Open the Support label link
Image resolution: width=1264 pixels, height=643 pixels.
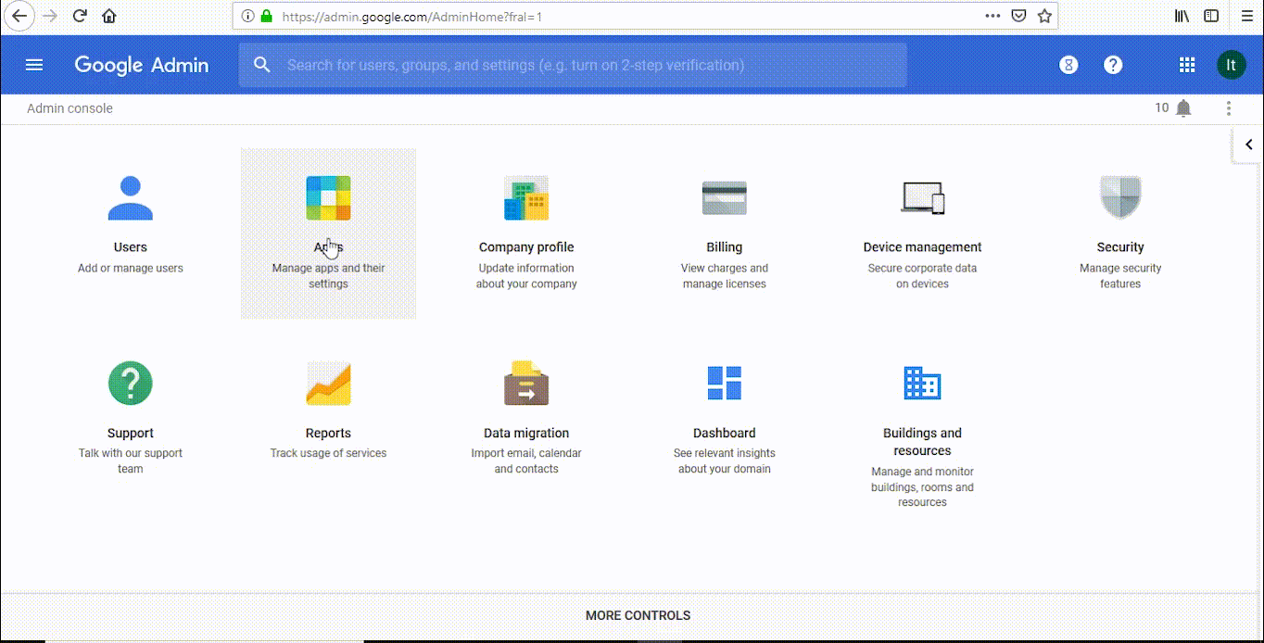tap(131, 433)
